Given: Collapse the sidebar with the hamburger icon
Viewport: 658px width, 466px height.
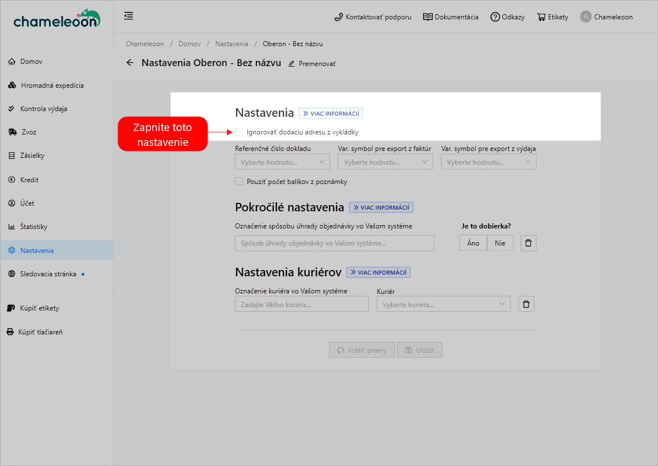Looking at the screenshot, I should (129, 16).
